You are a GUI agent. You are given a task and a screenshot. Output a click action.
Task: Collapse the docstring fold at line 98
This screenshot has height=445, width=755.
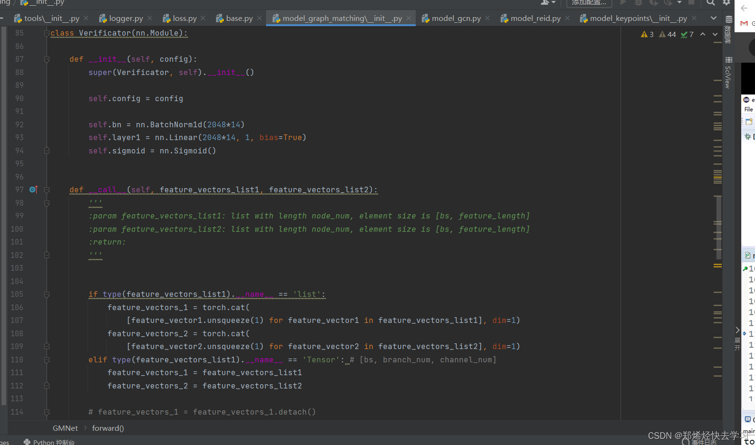point(47,203)
